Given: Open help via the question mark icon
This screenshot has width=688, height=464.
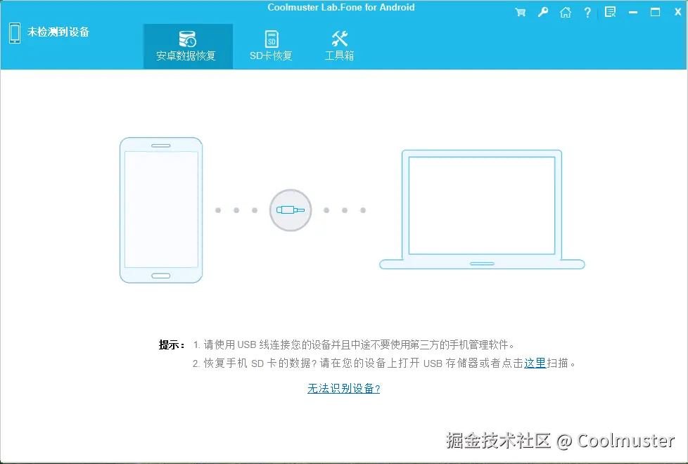Looking at the screenshot, I should [x=587, y=12].
